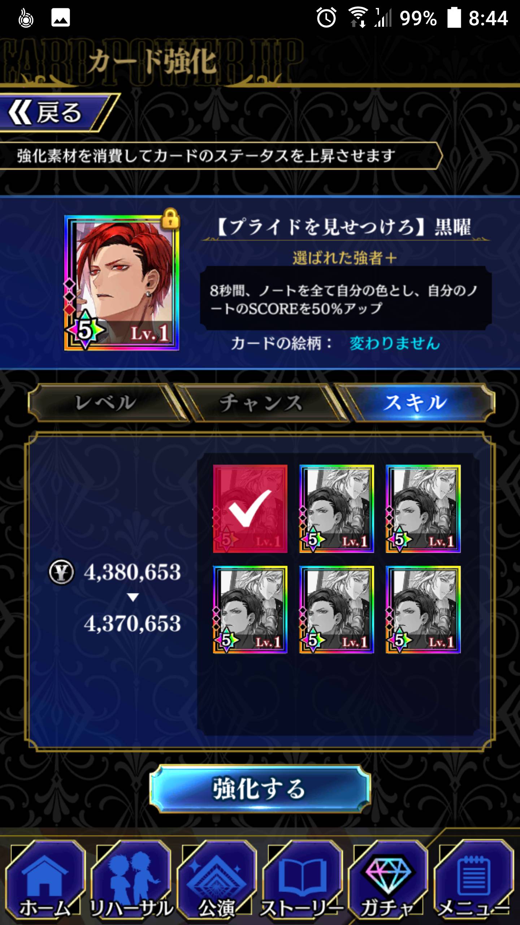Tap the yen coin currency icon
Viewport: 520px width, 925px height.
pyautogui.click(x=61, y=572)
